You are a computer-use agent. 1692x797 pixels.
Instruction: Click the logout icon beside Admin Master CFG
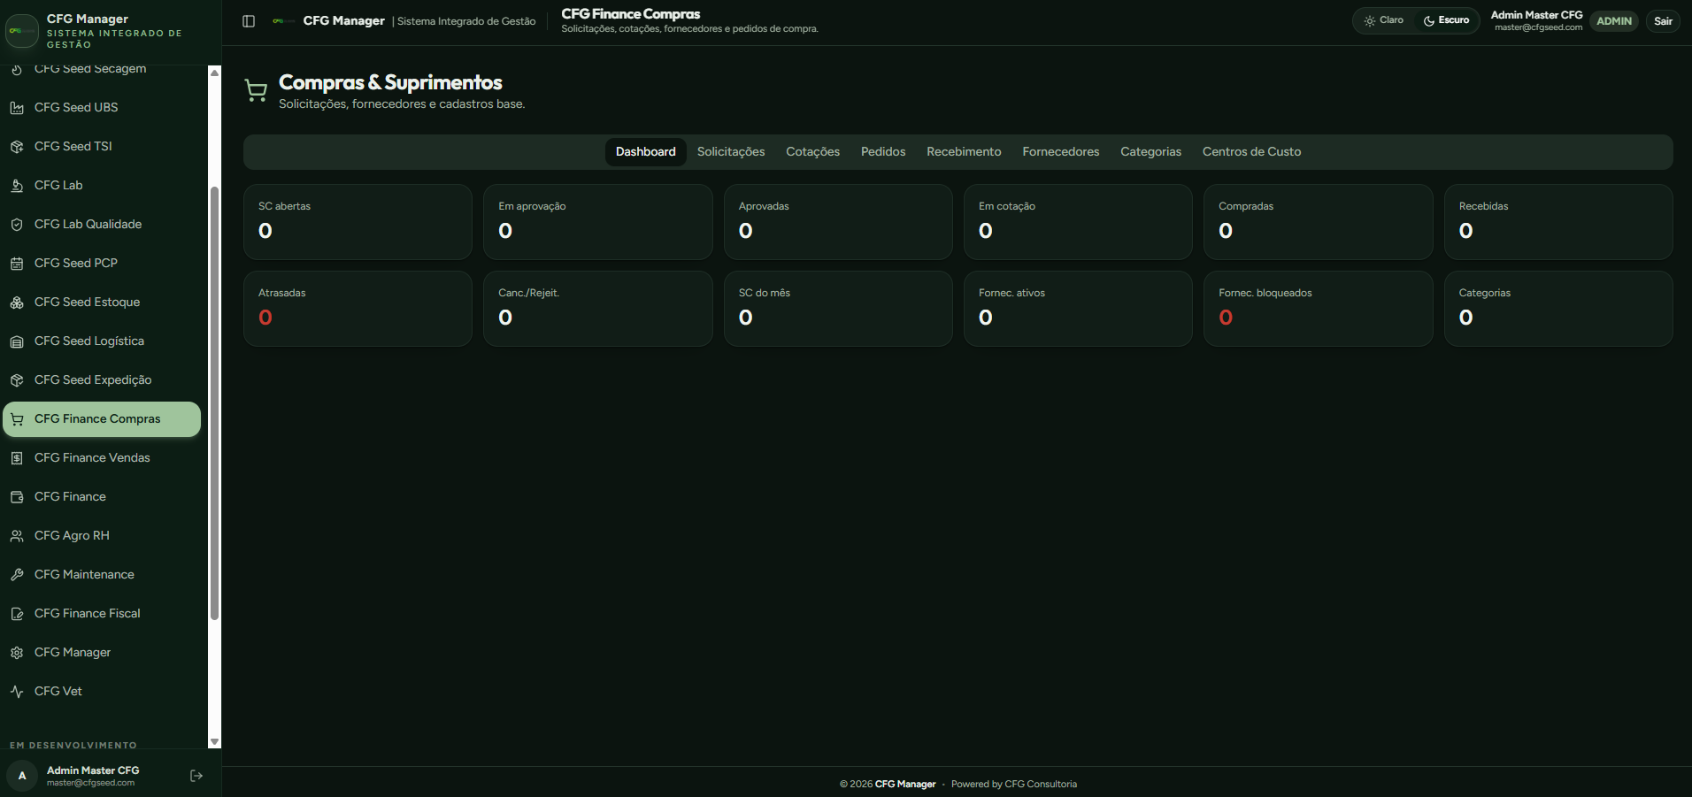click(196, 776)
